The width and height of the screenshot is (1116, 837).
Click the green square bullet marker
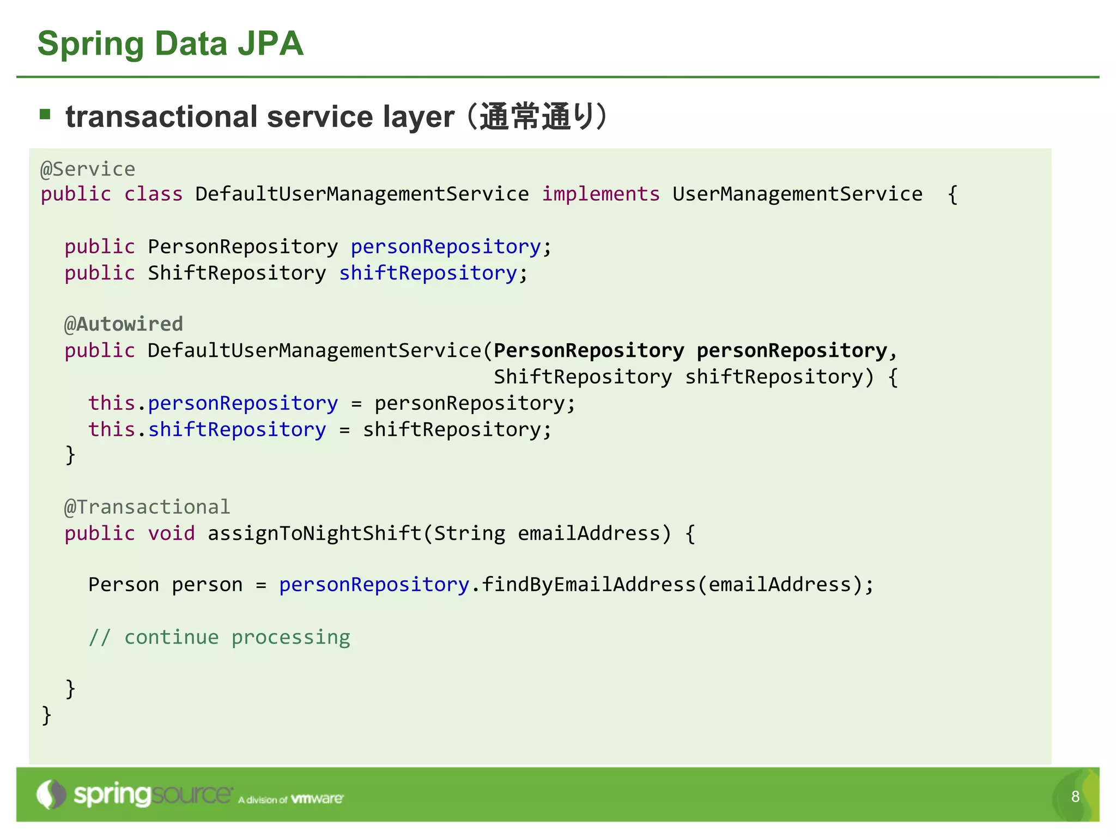click(45, 114)
